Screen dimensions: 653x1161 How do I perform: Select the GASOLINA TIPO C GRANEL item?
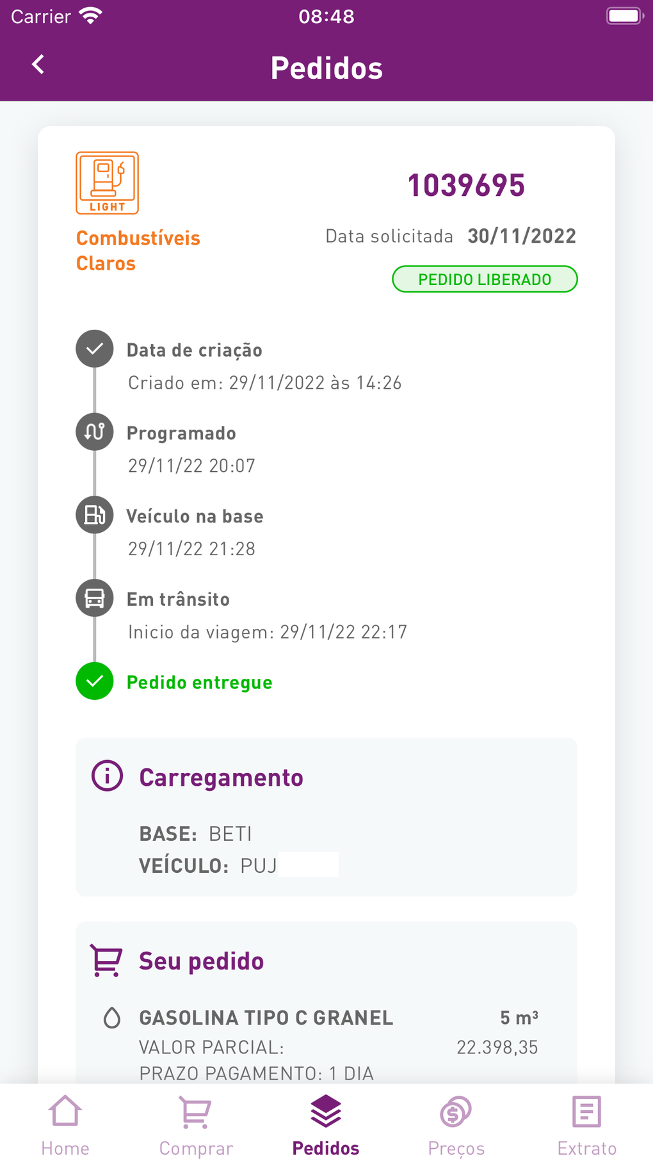pos(266,1018)
